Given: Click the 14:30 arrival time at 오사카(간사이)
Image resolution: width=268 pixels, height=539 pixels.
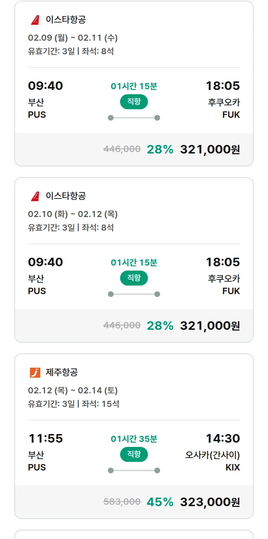Looking at the screenshot, I should [x=223, y=438].
